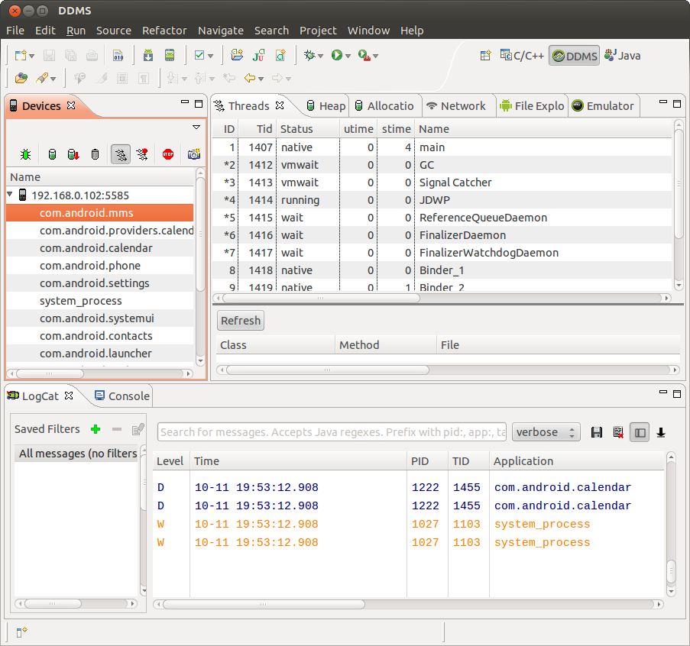Click the Screen Capture camera icon
Viewport: 690px width, 646px height.
tap(194, 154)
